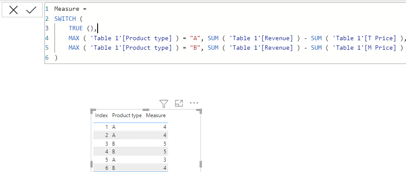Grab the visual's top-center resize handle
Viewport: 406px width, 172px height.
[146, 110]
